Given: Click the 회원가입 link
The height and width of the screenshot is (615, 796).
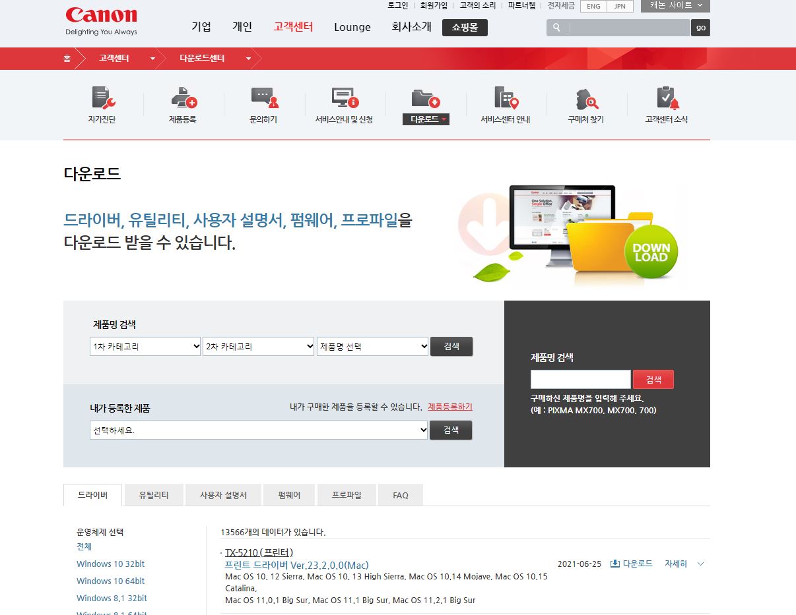Looking at the screenshot, I should pos(434,5).
